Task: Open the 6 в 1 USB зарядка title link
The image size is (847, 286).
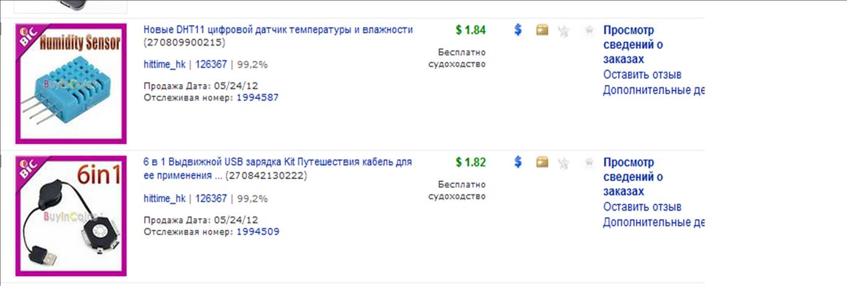Action: [278, 162]
